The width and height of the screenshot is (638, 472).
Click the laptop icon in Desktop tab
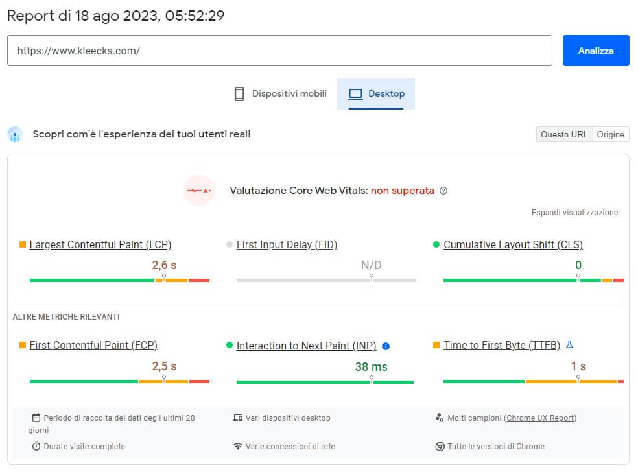(x=355, y=94)
